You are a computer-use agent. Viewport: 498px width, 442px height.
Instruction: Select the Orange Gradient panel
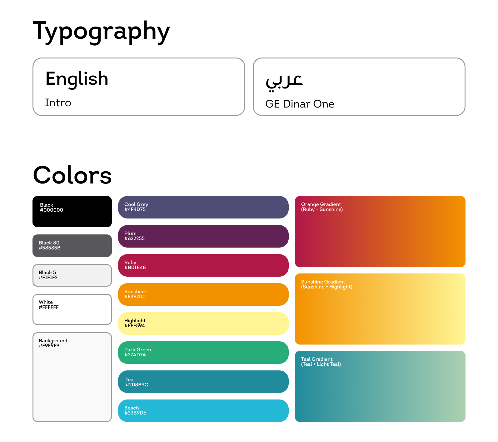pos(380,232)
